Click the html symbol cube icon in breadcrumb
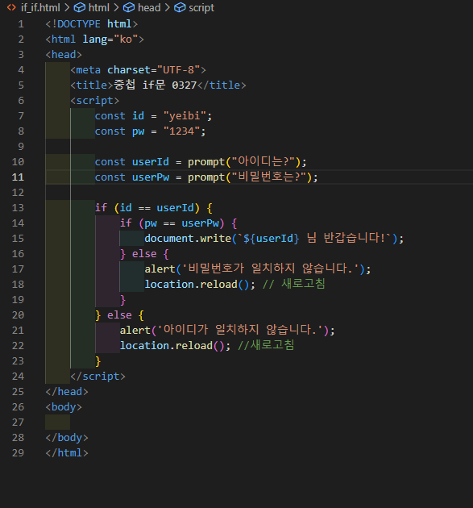The image size is (473, 508). pos(79,7)
